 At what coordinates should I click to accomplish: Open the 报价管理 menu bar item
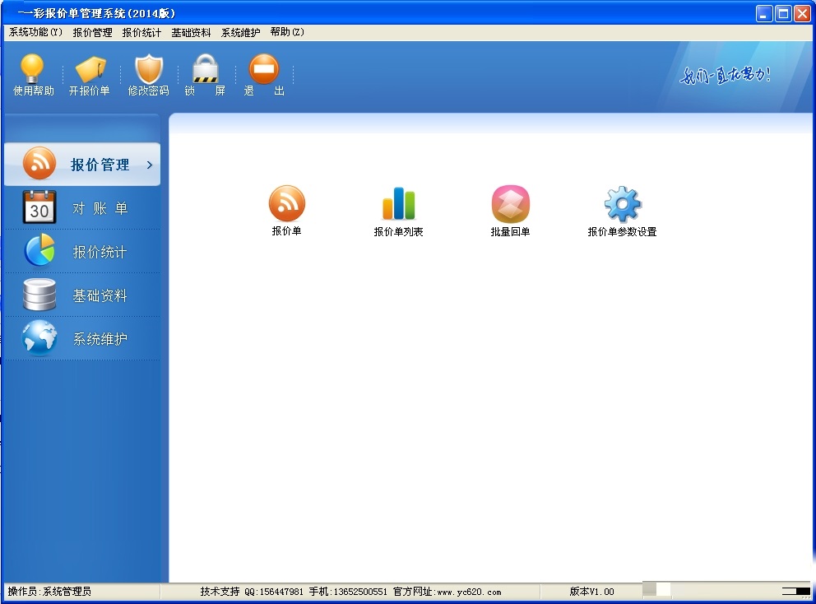[92, 33]
